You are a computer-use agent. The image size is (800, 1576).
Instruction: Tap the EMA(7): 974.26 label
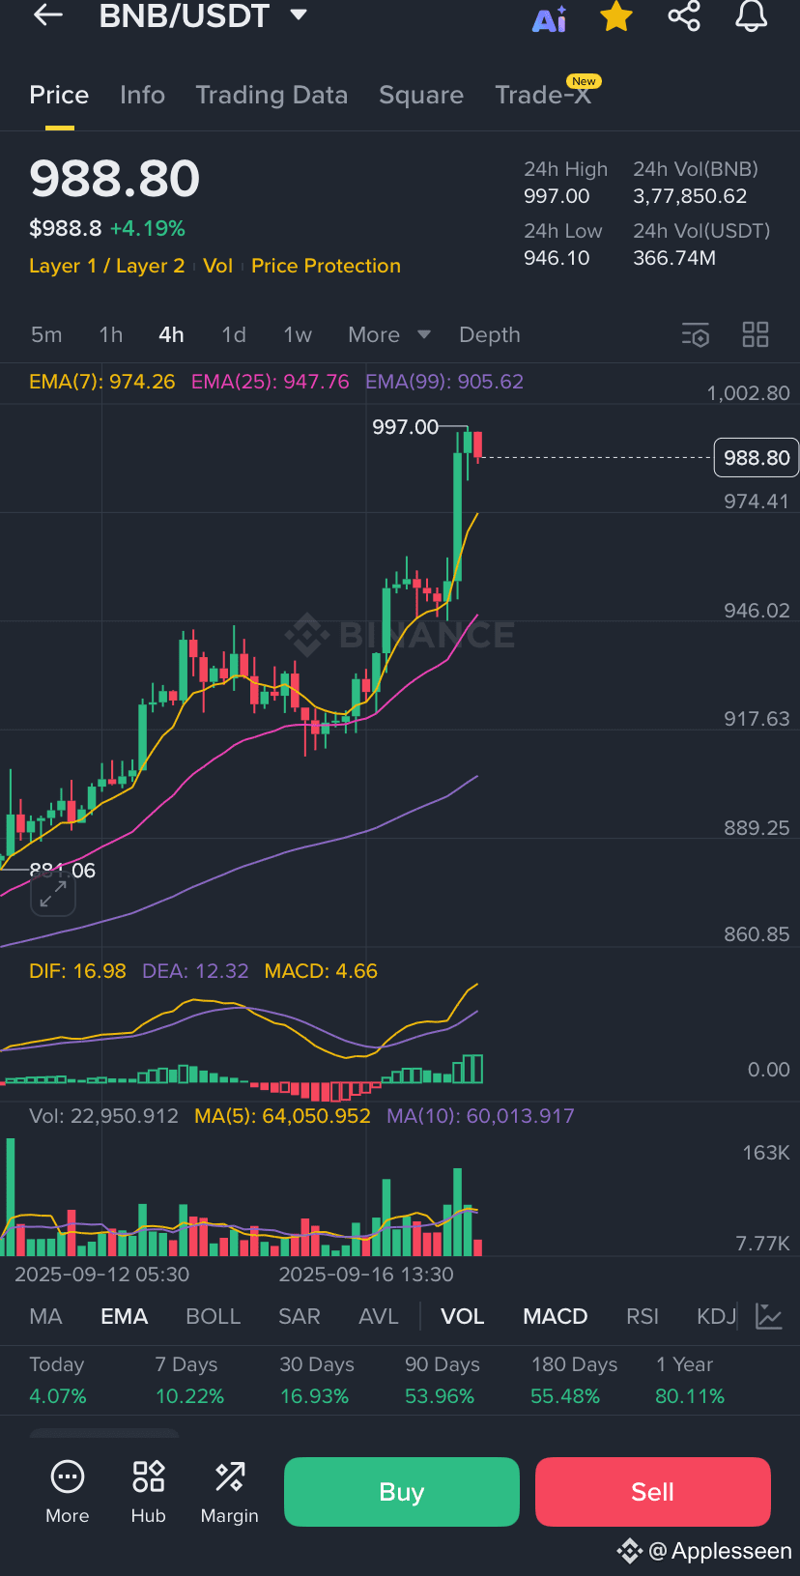(x=102, y=382)
